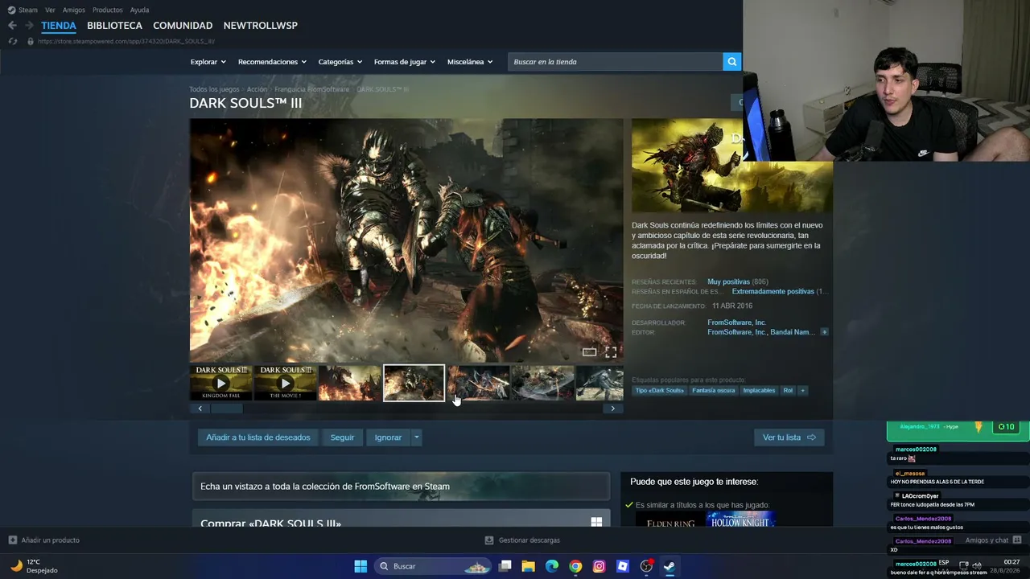Open the dropdown arrow next to Ignorar
Screen dimensions: 1030x579
point(416,437)
